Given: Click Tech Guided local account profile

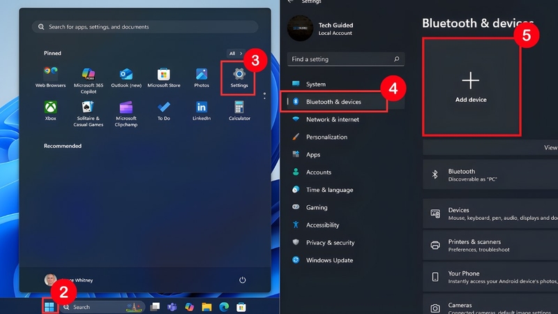Looking at the screenshot, I should (x=321, y=29).
